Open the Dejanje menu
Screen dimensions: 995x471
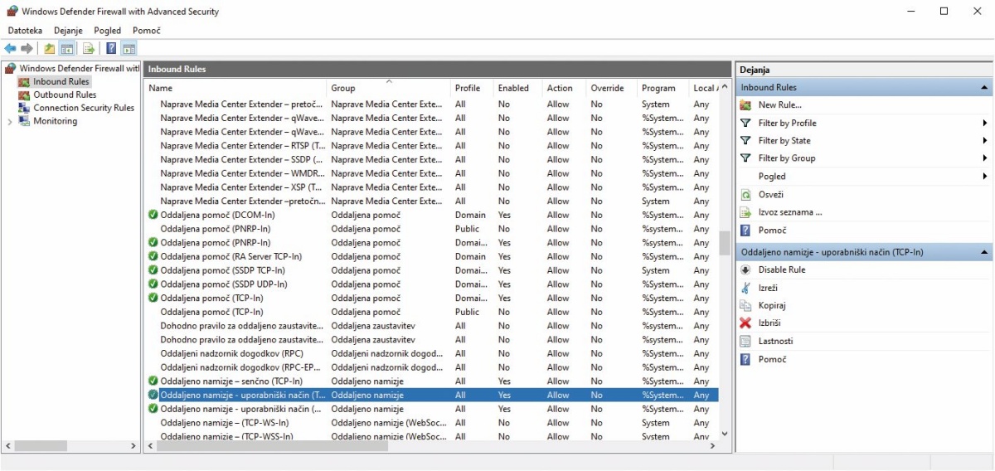(68, 30)
